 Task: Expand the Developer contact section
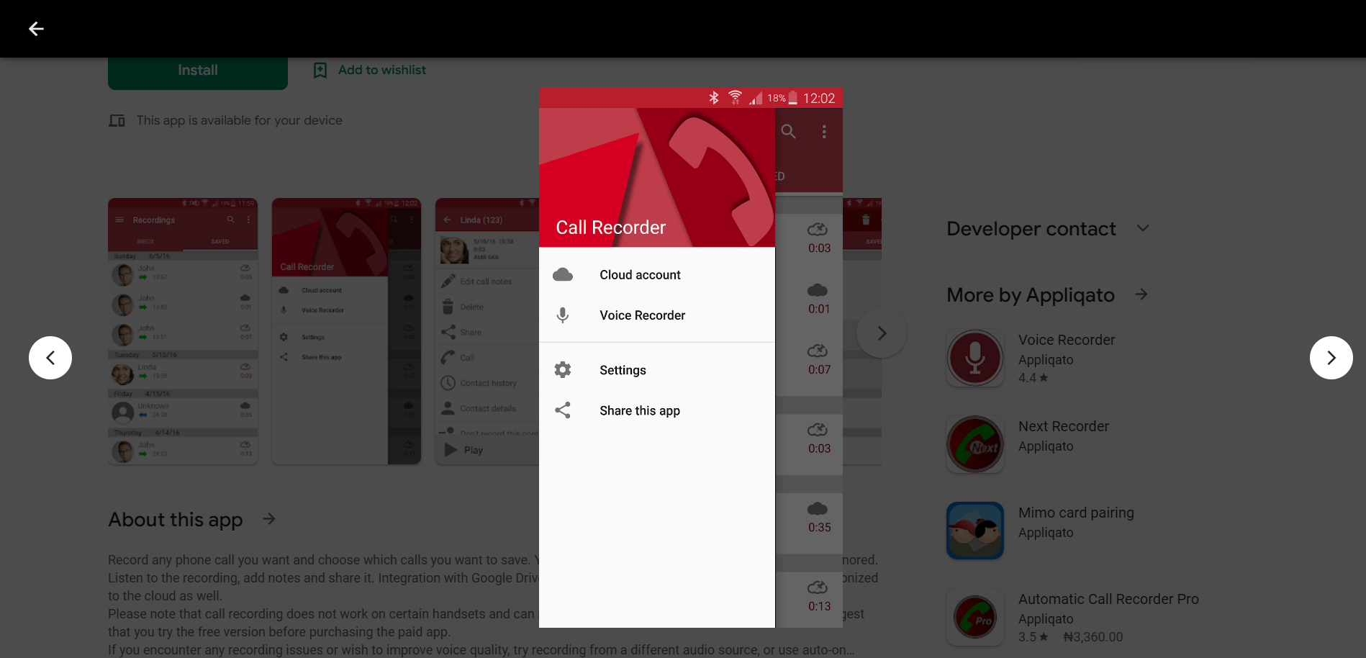click(x=1143, y=228)
